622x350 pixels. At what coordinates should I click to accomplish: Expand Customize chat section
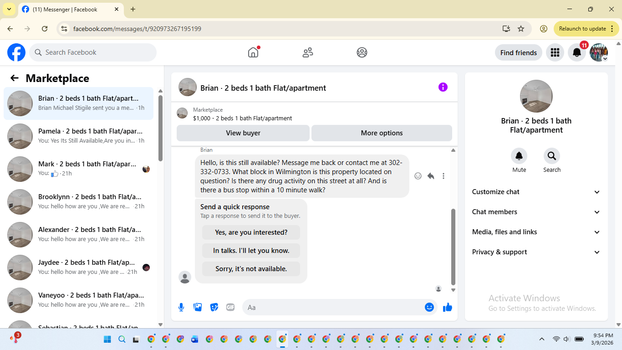[536, 192]
